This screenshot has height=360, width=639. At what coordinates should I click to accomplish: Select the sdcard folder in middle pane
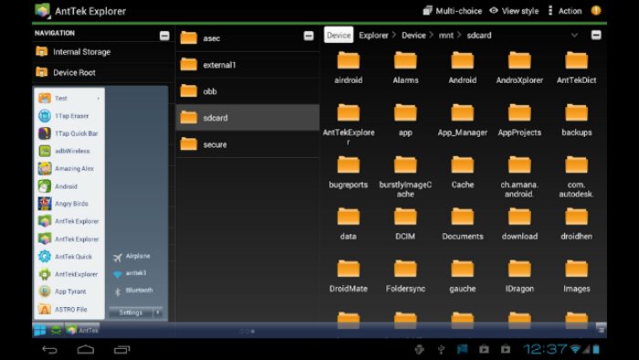point(247,118)
